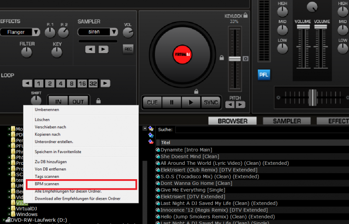
Task: Set loop length to 4 beats
Action: coord(61,84)
